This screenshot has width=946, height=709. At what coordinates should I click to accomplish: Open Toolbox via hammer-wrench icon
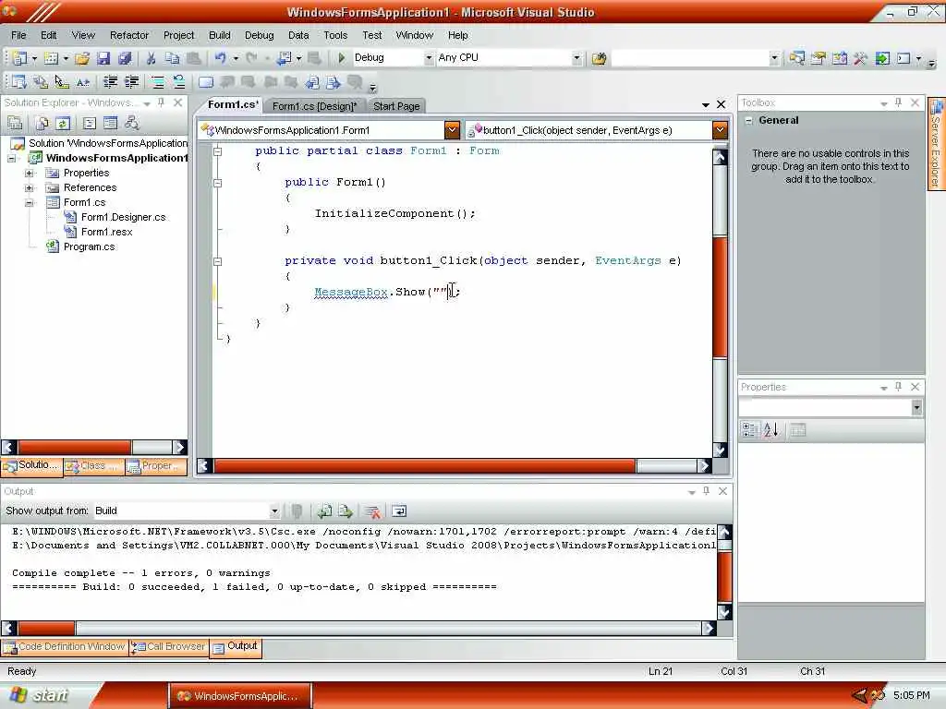point(860,58)
